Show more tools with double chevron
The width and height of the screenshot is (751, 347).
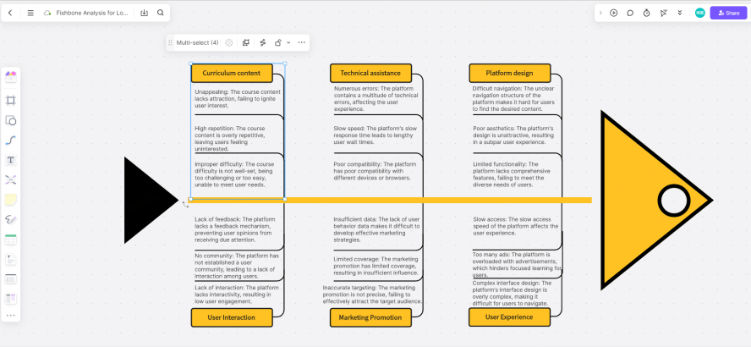tap(680, 13)
